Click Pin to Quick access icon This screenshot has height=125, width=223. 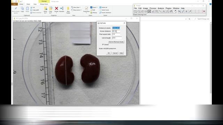[16, 8]
